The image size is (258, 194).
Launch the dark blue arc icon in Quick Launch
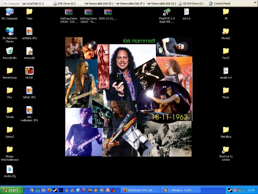click(x=61, y=190)
